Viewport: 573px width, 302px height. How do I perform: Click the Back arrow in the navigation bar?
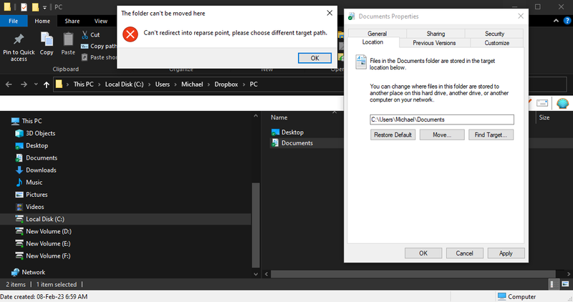(x=7, y=84)
